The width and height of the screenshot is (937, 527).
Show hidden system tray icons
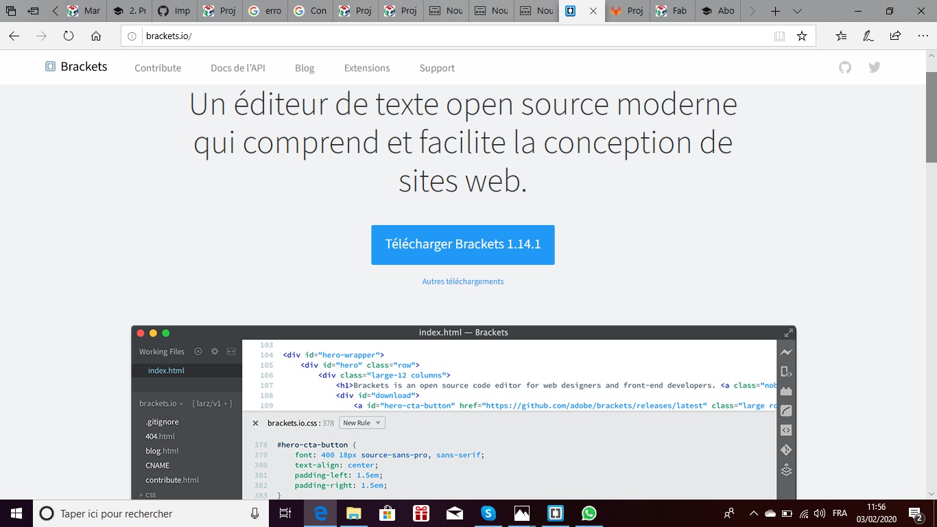(754, 513)
